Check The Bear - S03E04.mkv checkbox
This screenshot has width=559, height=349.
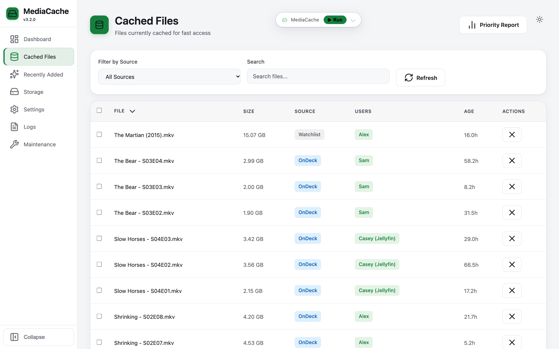click(x=99, y=160)
